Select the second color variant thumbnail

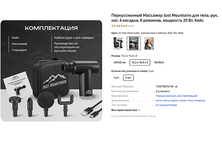point(134,43)
